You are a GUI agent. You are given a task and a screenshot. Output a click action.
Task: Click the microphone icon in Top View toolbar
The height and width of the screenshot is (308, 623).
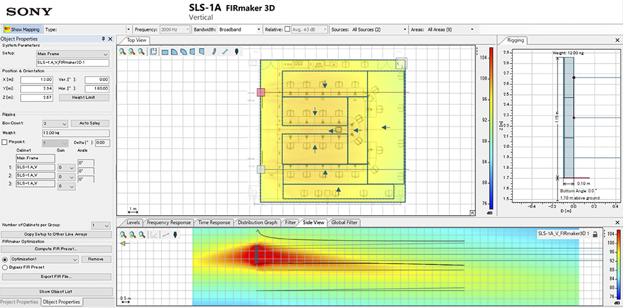(x=237, y=52)
